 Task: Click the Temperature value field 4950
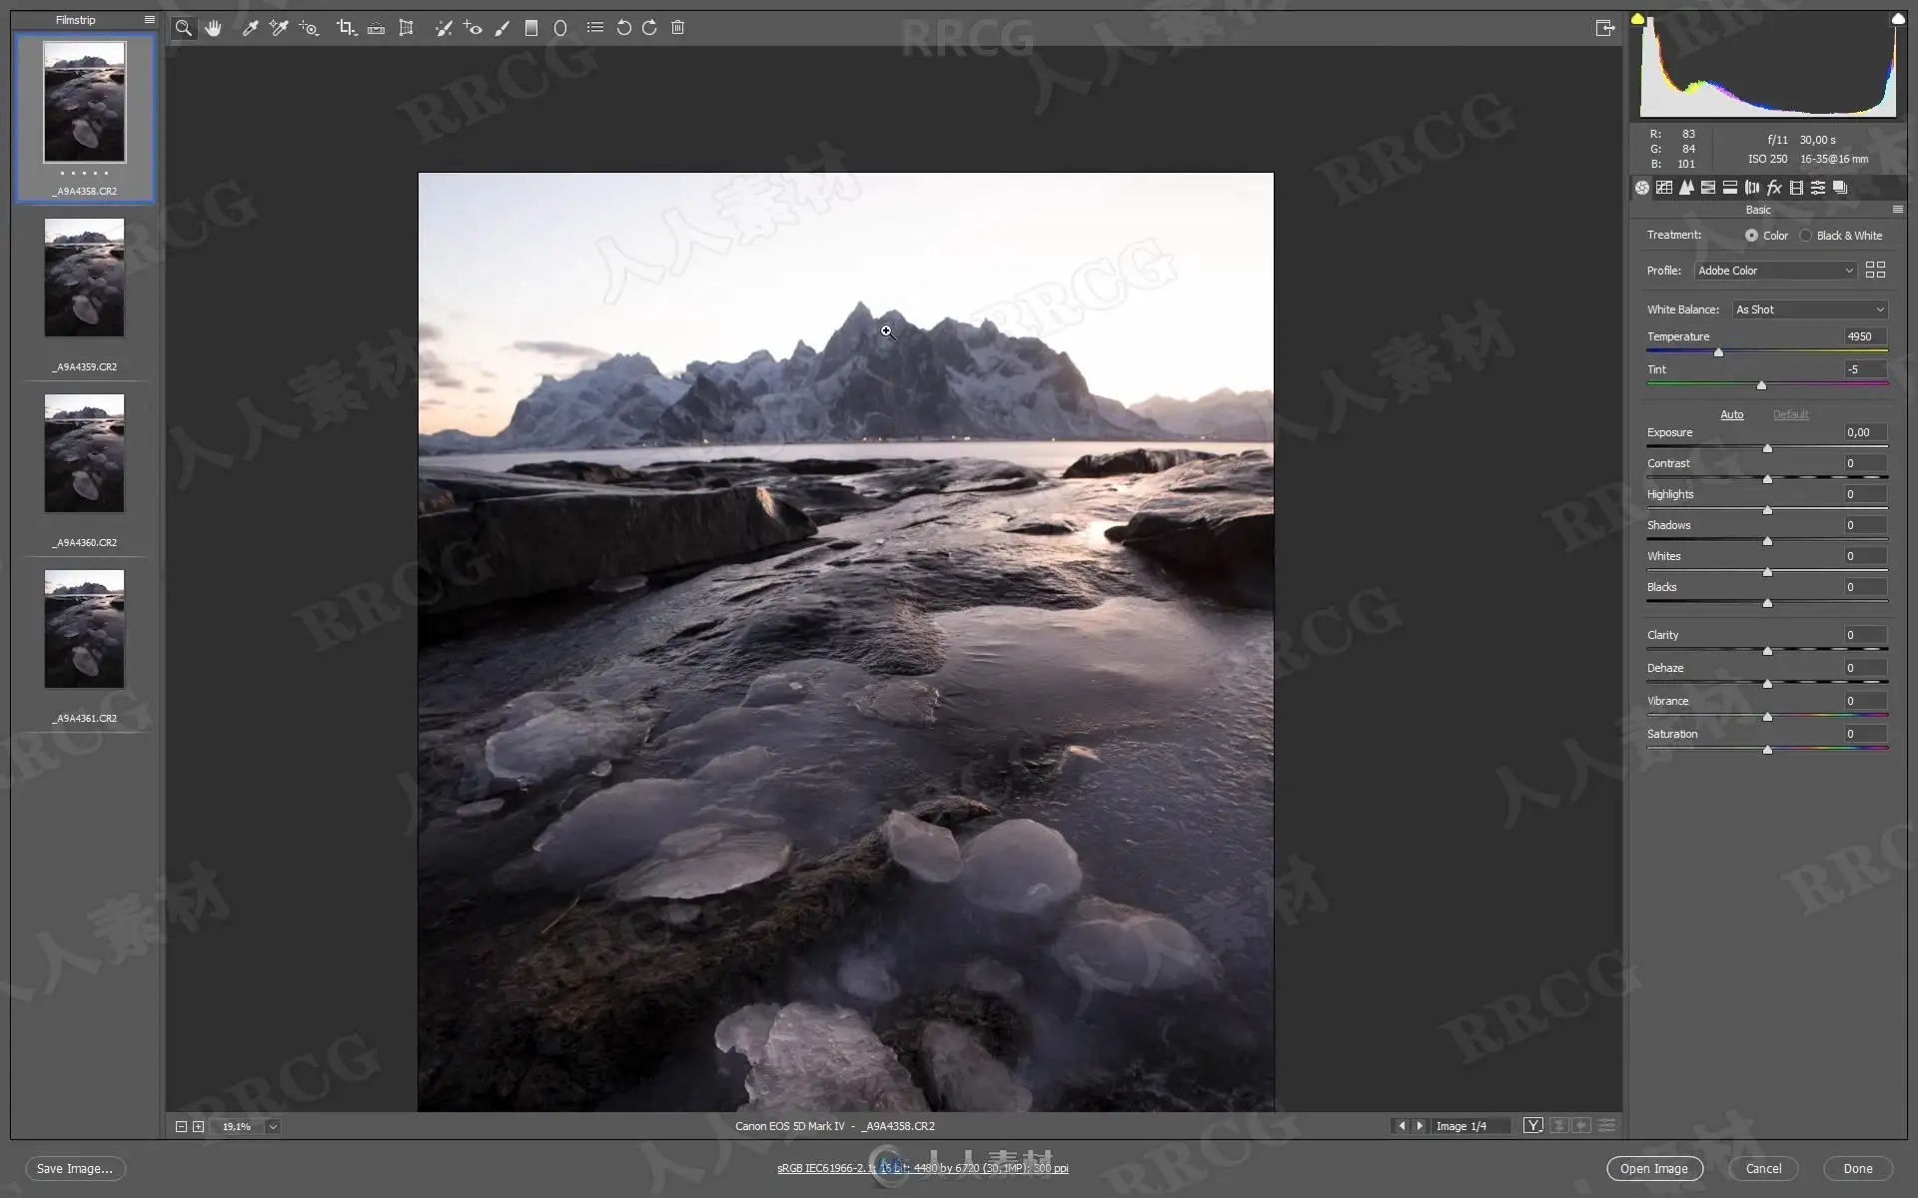pos(1864,336)
